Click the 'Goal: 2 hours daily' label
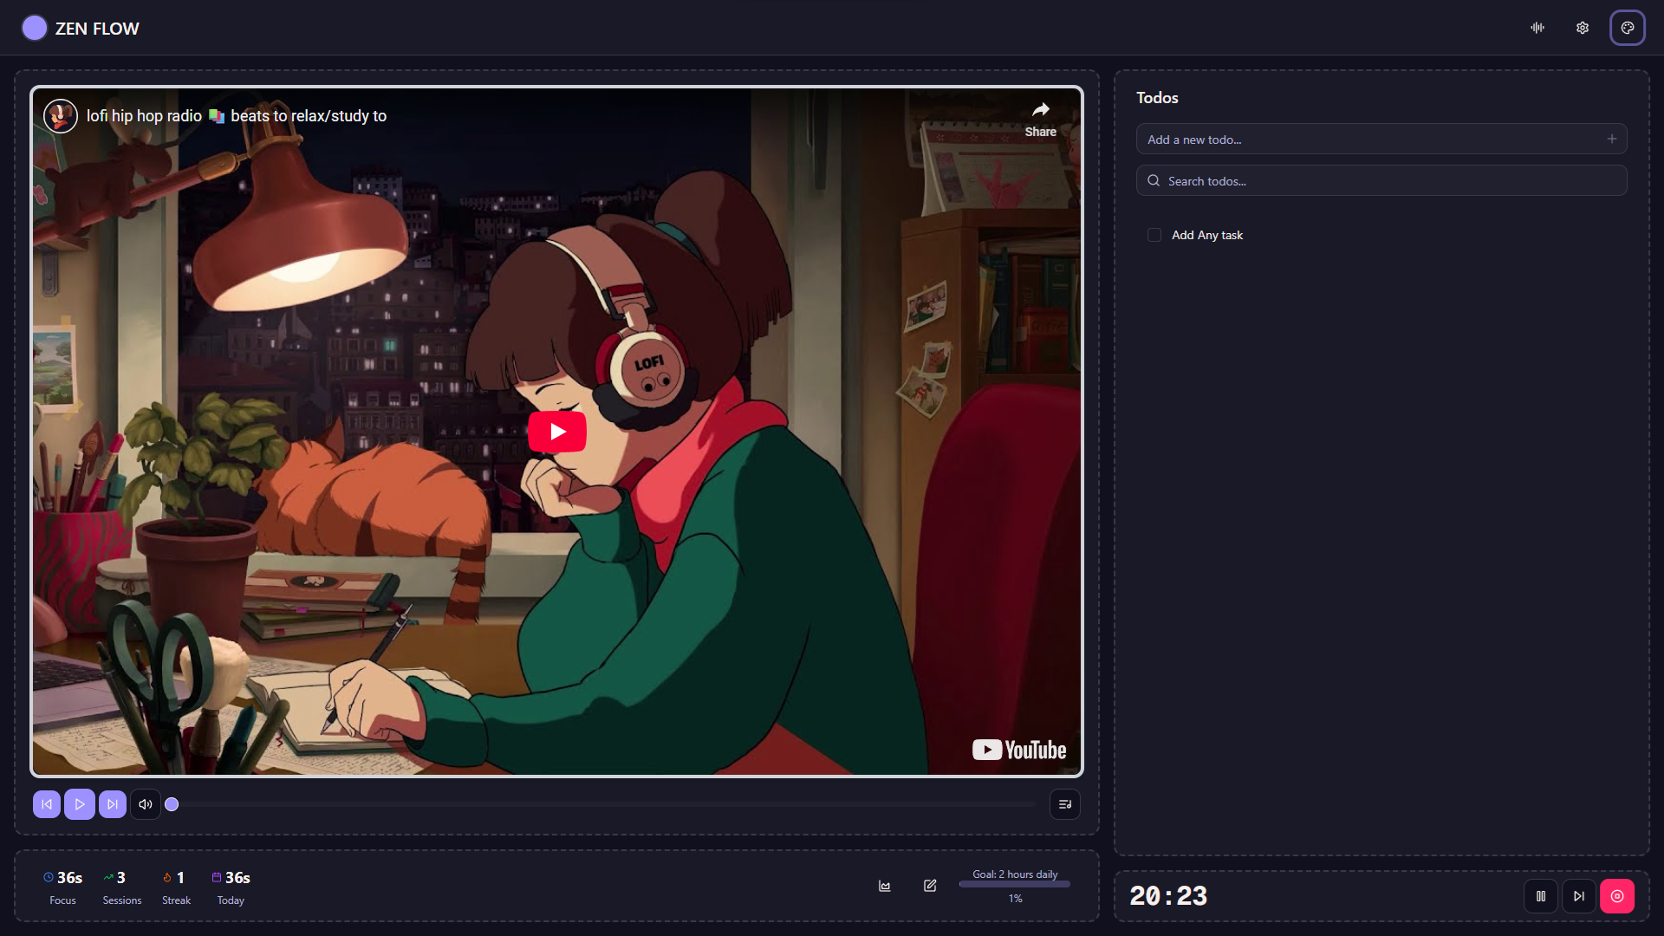1664x936 pixels. [1015, 874]
